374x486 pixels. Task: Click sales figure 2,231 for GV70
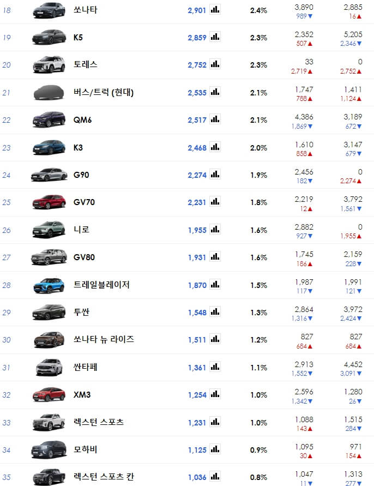(197, 202)
